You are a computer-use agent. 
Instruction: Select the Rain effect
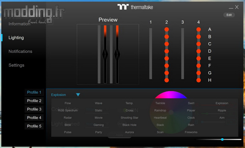coord(191,125)
